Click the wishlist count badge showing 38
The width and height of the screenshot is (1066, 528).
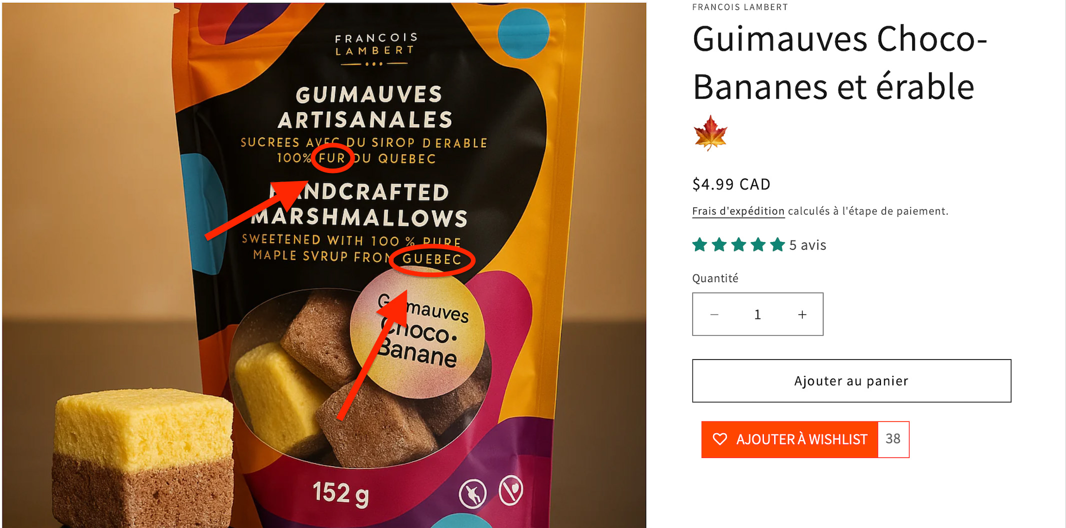point(893,439)
